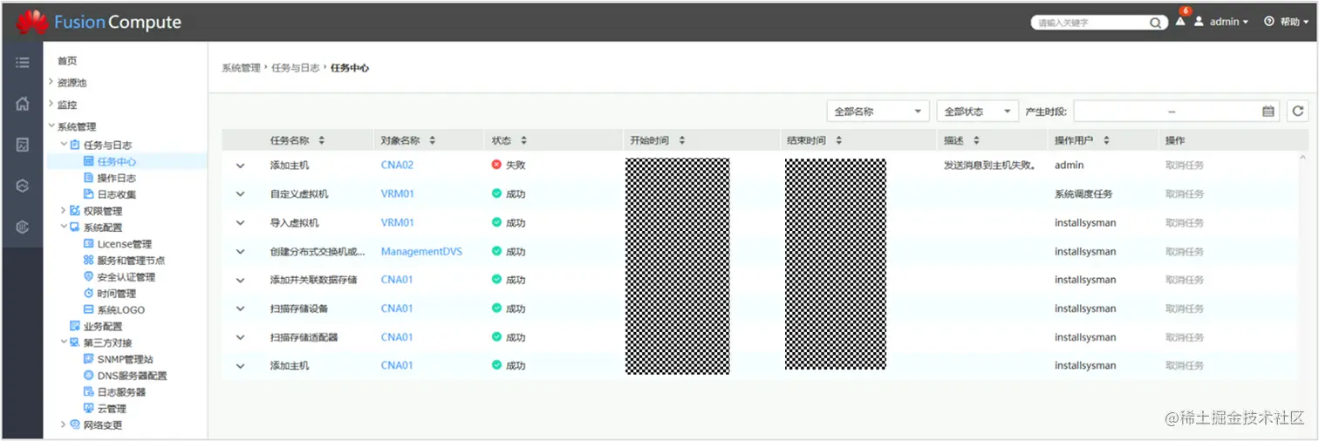
Task: Click the 云管理 tree icon
Action: [x=88, y=408]
